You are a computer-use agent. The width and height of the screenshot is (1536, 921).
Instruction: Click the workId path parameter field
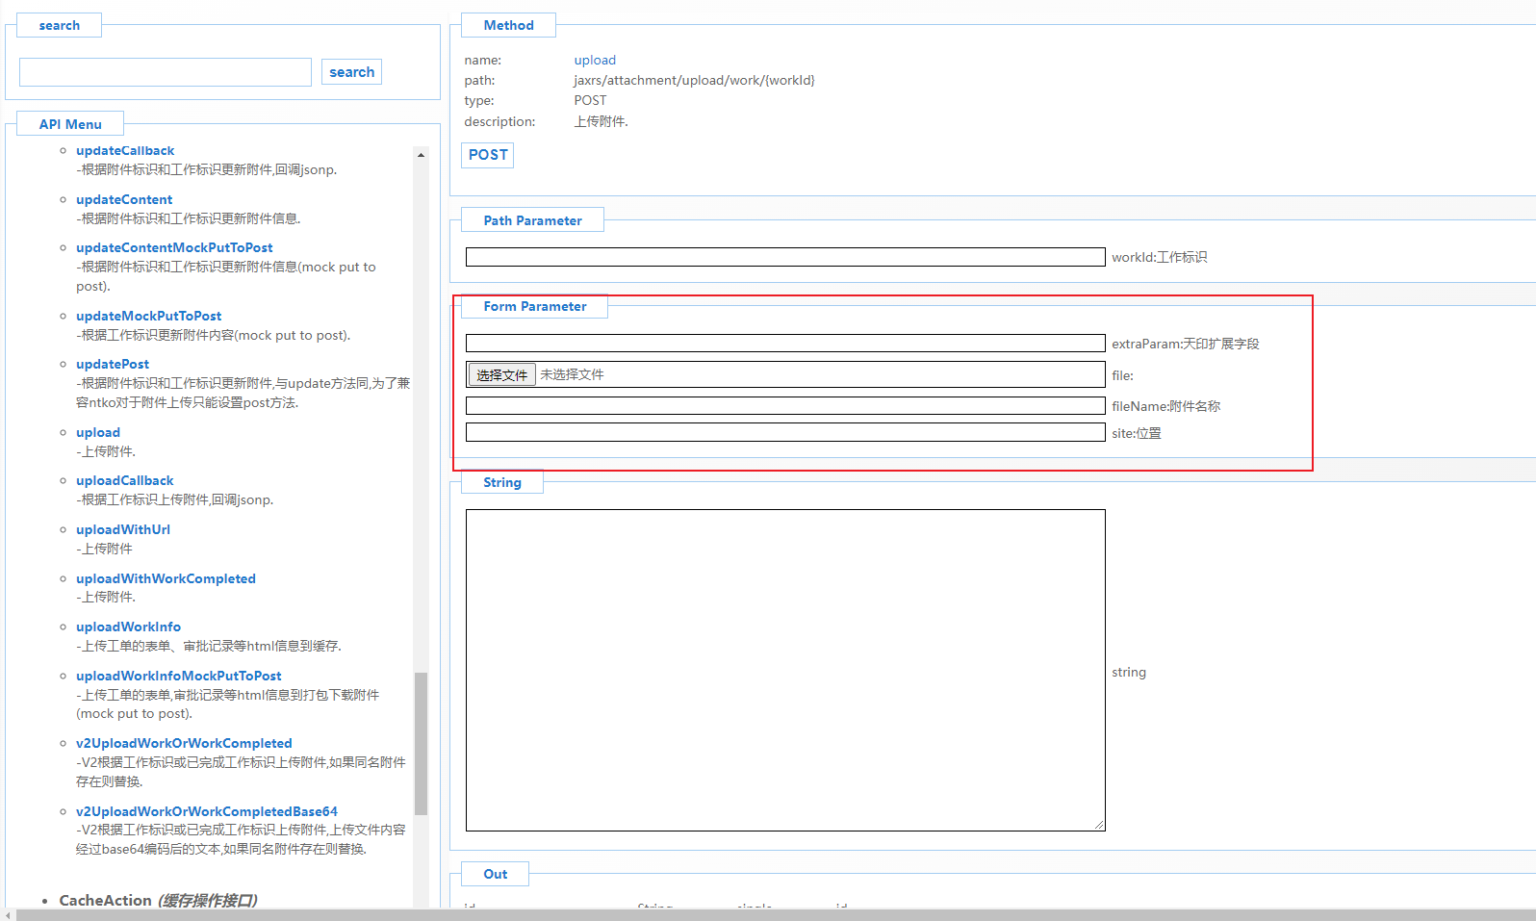click(x=784, y=257)
